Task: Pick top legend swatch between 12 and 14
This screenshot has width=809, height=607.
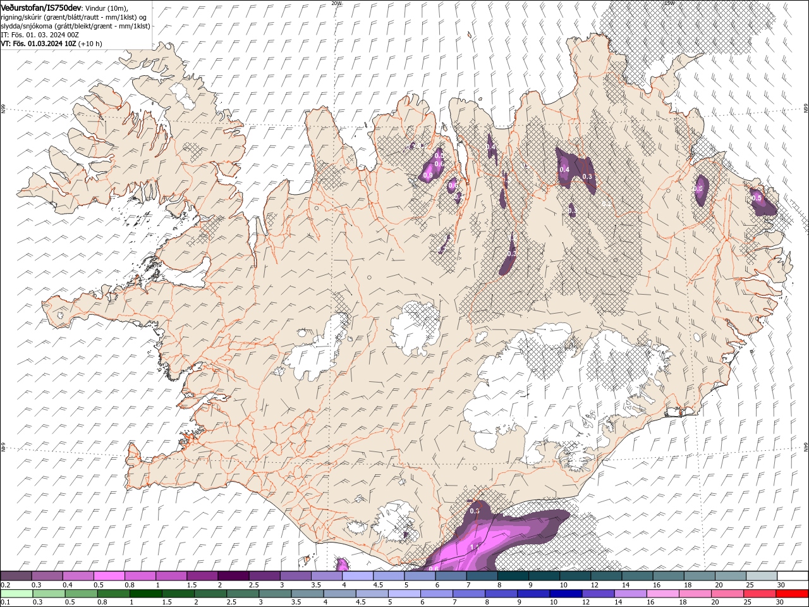Action: (x=605, y=576)
